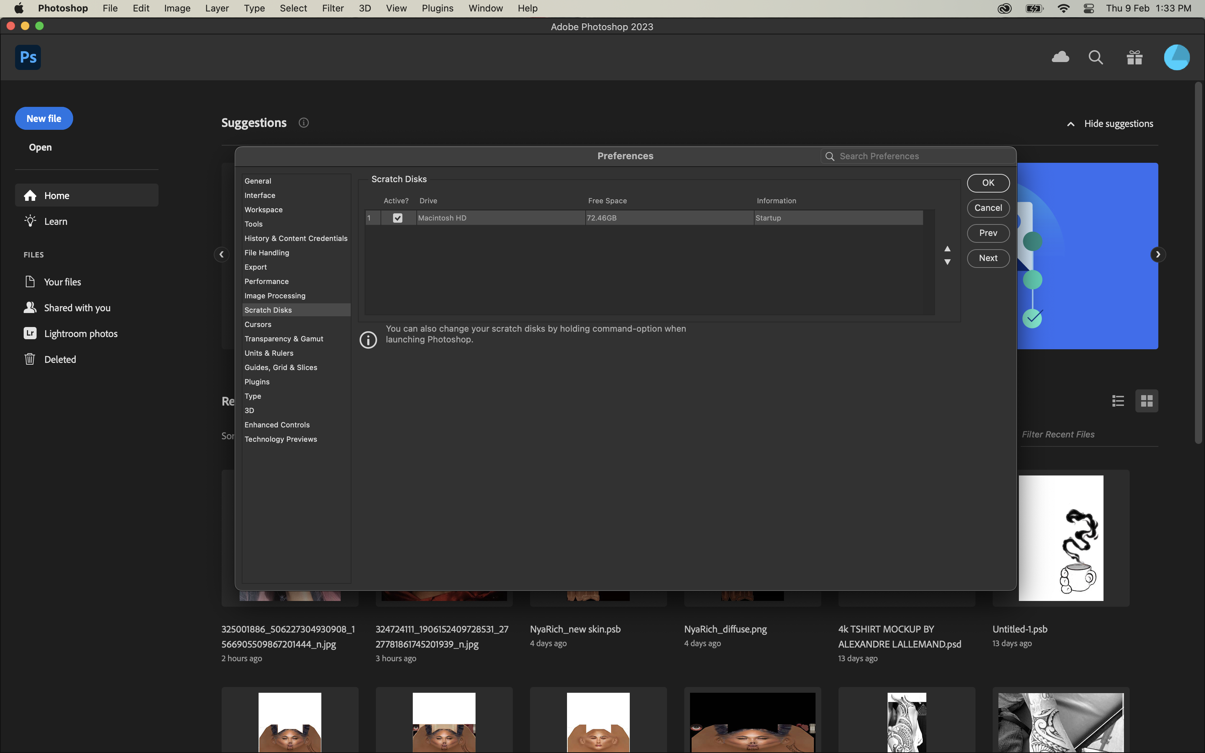The image size is (1205, 753).
Task: Open the File menu
Action: pos(110,8)
